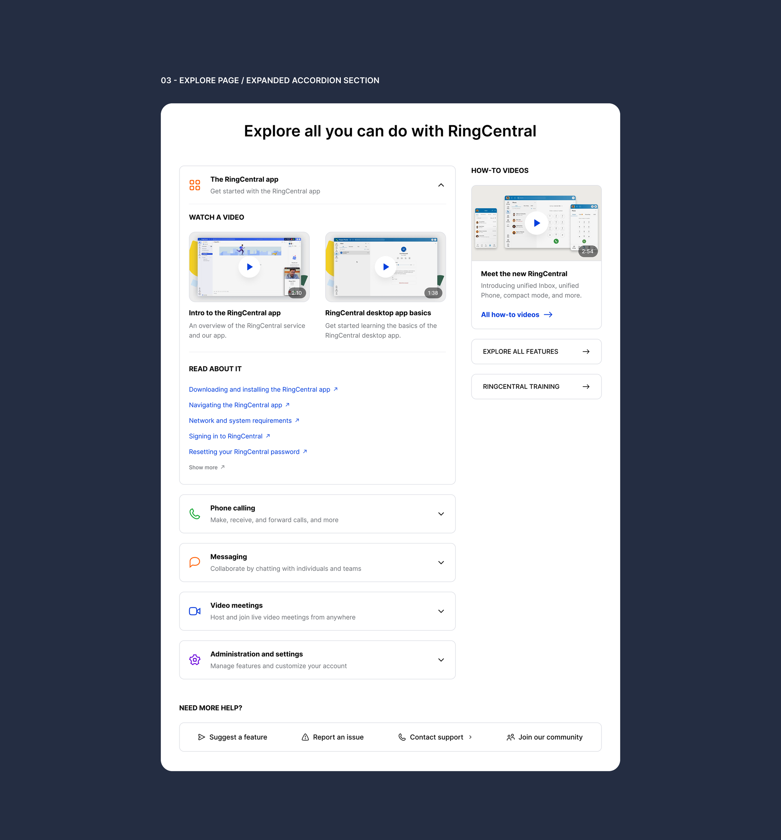Play the RingCentral desktop app basics video

click(386, 267)
